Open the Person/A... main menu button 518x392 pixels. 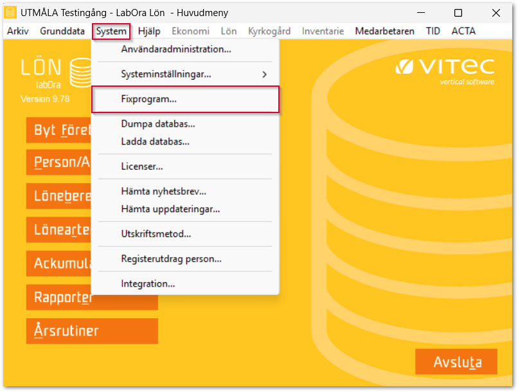(58, 162)
